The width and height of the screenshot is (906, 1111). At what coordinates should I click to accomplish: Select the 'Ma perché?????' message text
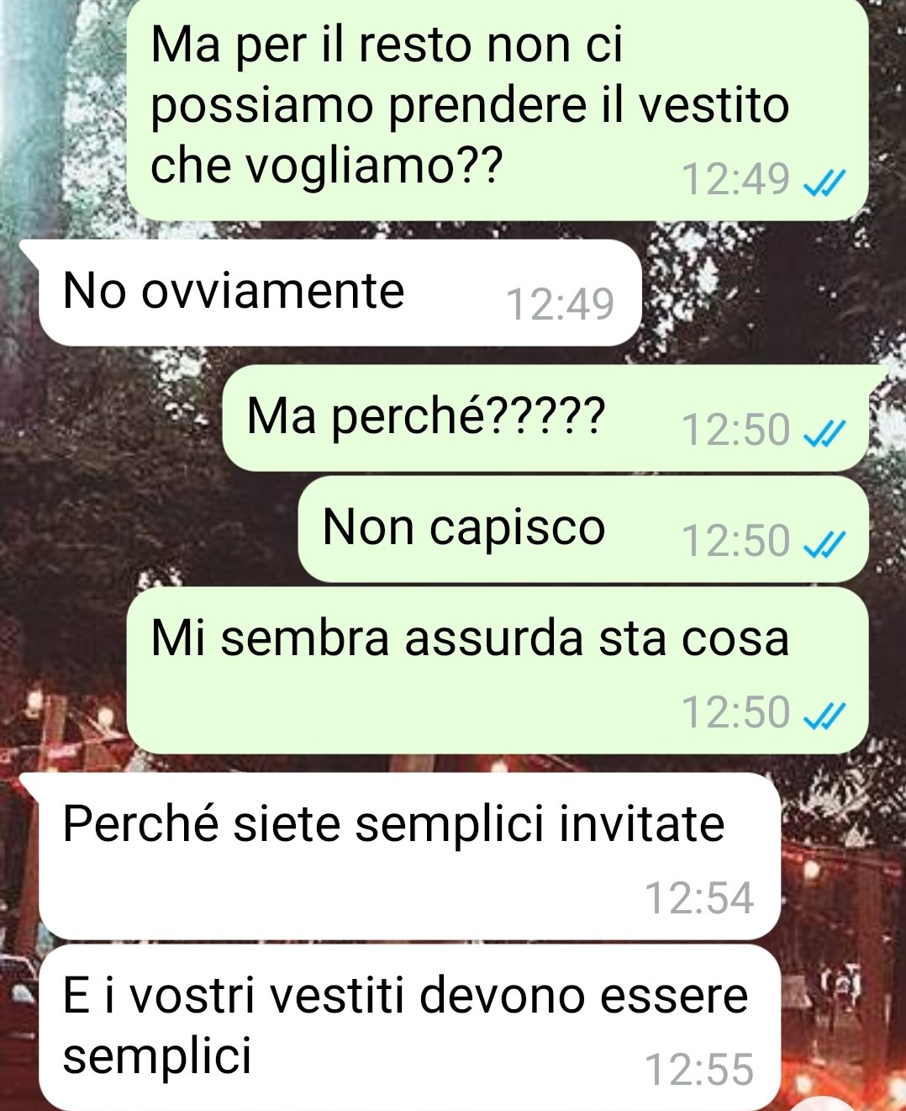coord(425,416)
